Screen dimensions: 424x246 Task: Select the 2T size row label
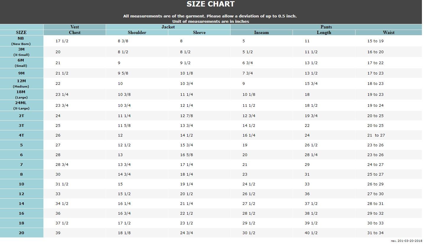coord(21,116)
